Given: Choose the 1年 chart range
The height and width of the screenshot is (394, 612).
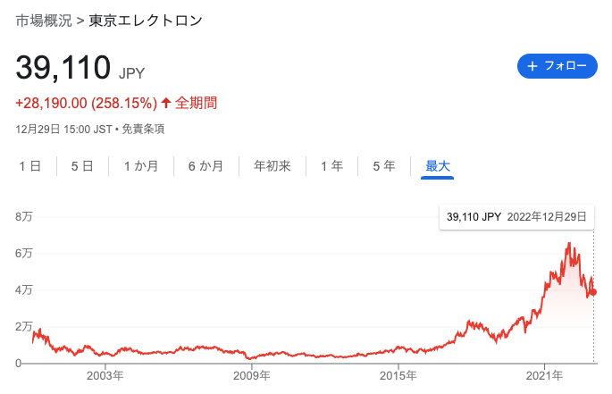Looking at the screenshot, I should point(331,165).
